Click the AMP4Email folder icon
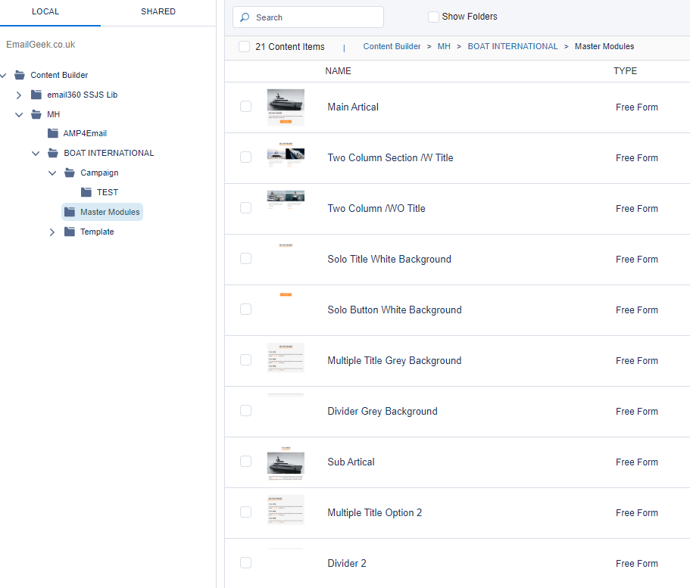Screen dimensions: 690x588 click(52, 132)
